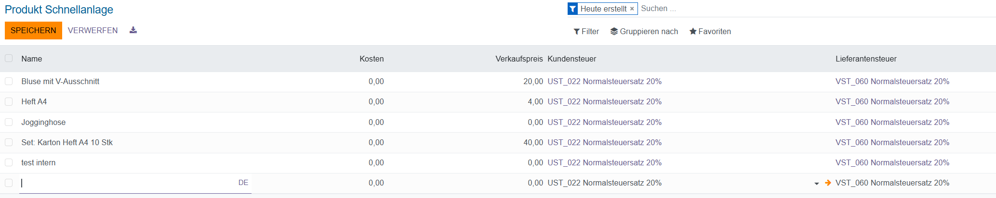Click the DE translation button in name field

(x=243, y=183)
